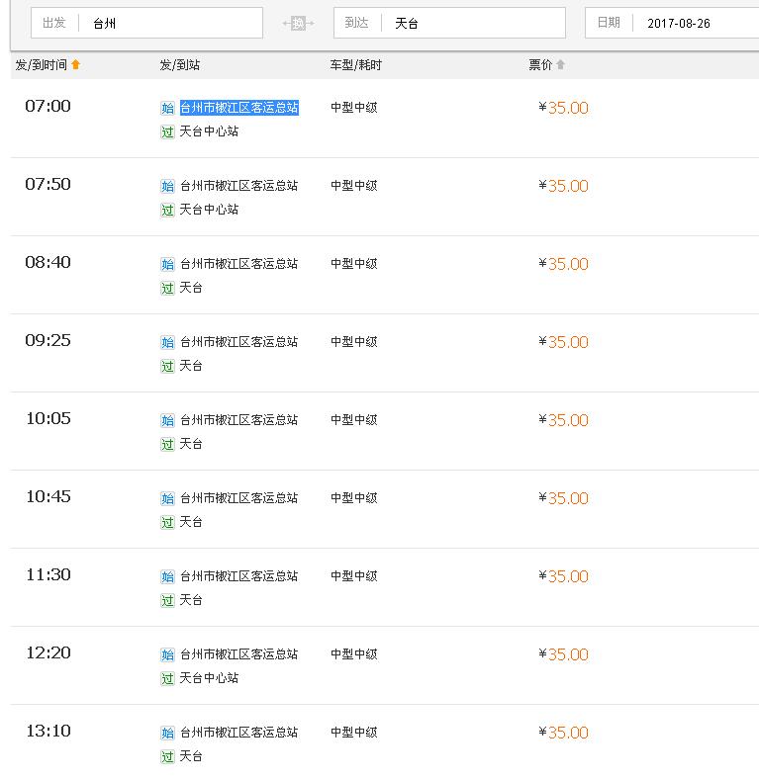Image resolution: width=759 pixels, height=781 pixels.
Task: Sort by departure time orange arrow
Action: click(76, 64)
